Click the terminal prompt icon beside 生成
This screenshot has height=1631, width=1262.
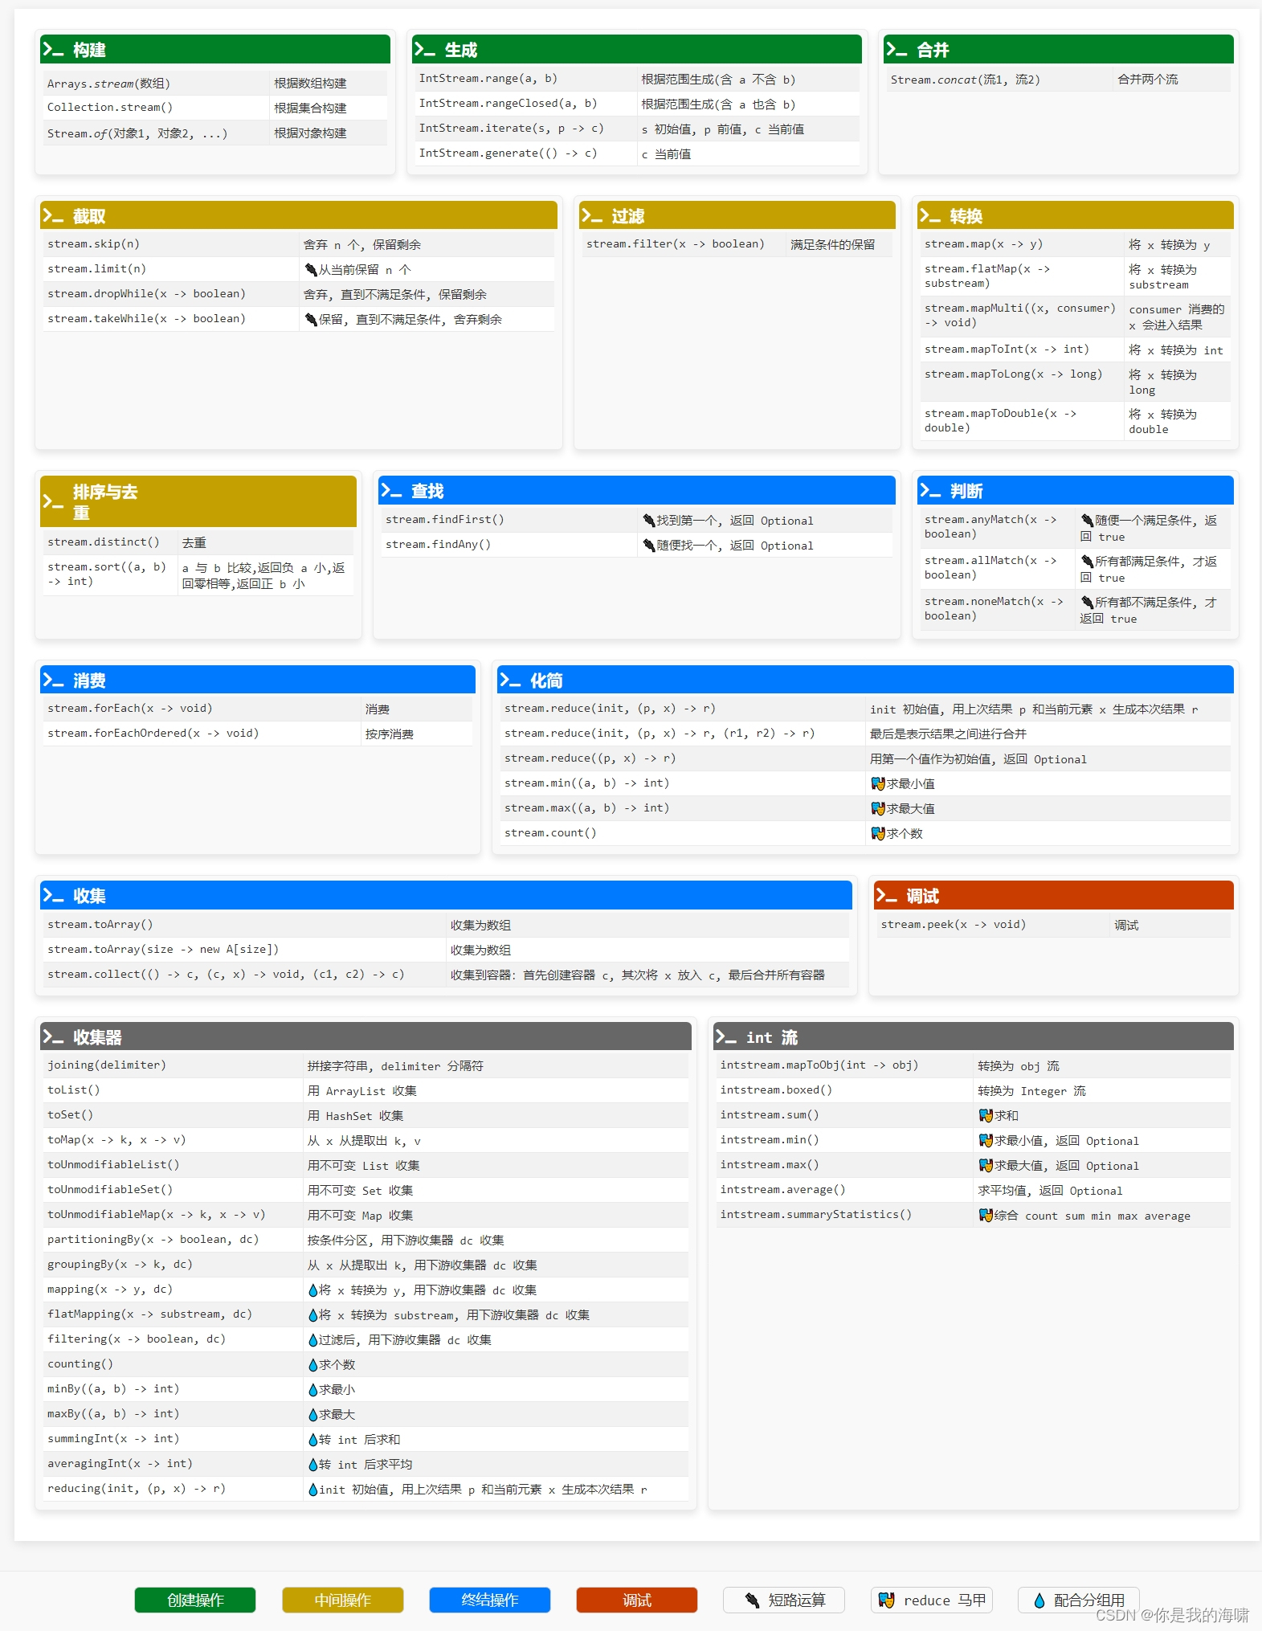(425, 50)
